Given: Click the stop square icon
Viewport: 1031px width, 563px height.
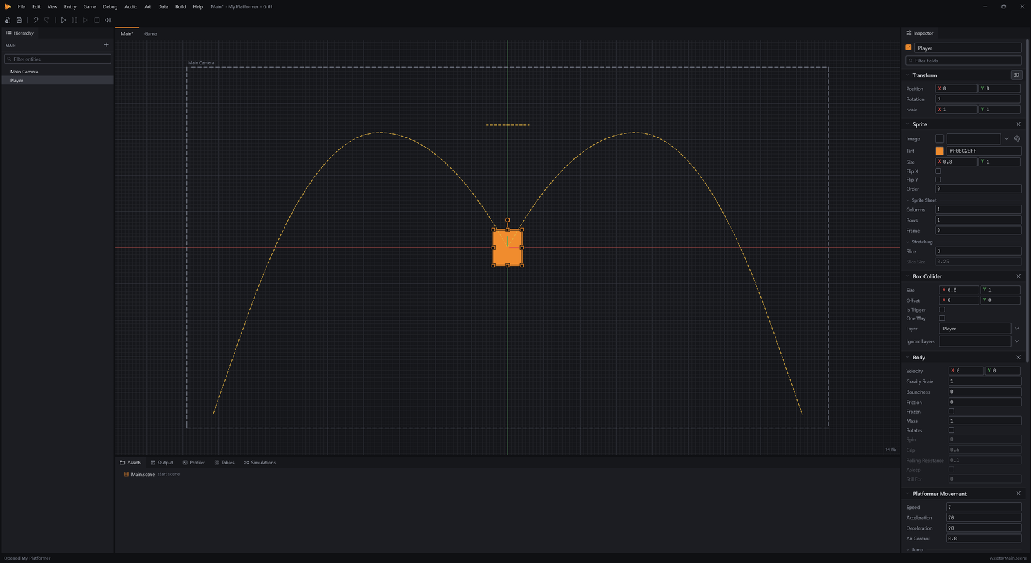Looking at the screenshot, I should pos(97,20).
